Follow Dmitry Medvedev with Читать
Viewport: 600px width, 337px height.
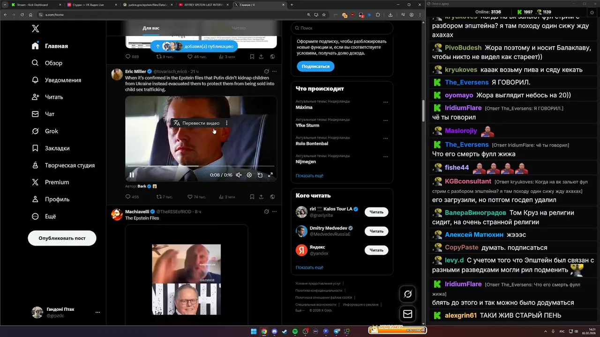tap(376, 231)
